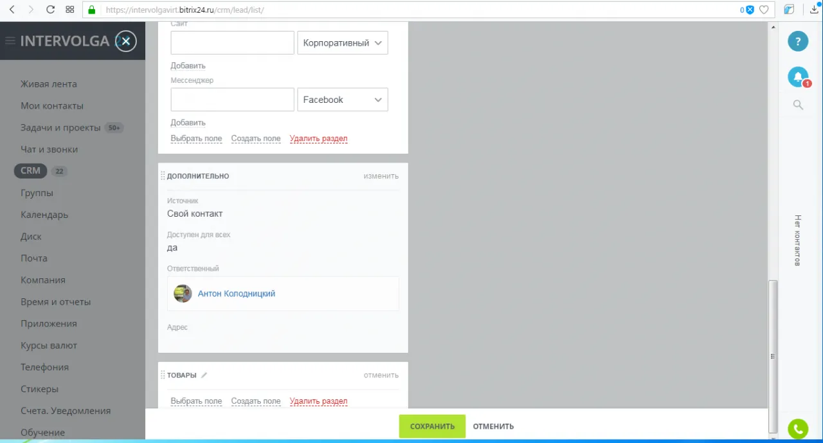Click the website text input field
823x443 pixels.
click(232, 43)
